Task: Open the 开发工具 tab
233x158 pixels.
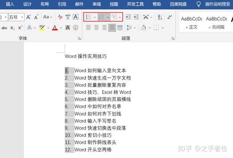Action: 135,4
